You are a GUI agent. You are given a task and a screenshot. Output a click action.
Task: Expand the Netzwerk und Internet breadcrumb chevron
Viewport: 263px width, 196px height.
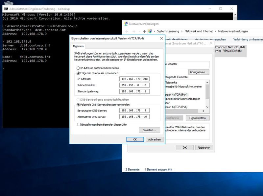coord(215,31)
